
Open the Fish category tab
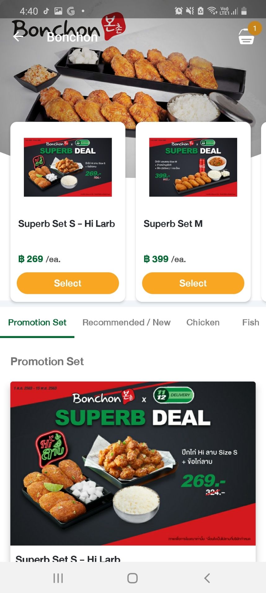250,322
